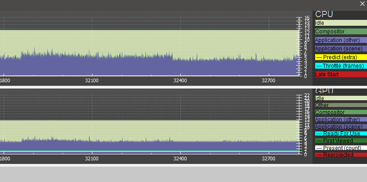Toggle the Throttle (frames) legend entry
367x182 pixels.
click(x=341, y=66)
